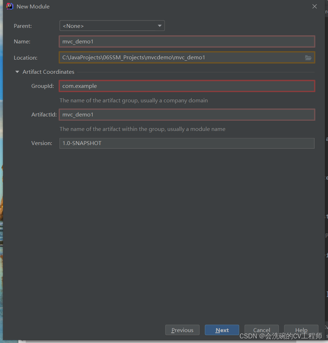The height and width of the screenshot is (343, 328).
Task: Click the Location label
Action: point(26,58)
